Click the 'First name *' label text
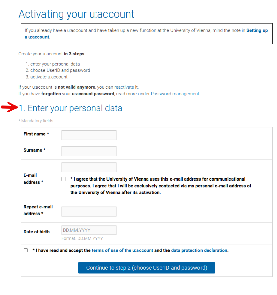 [36, 134]
